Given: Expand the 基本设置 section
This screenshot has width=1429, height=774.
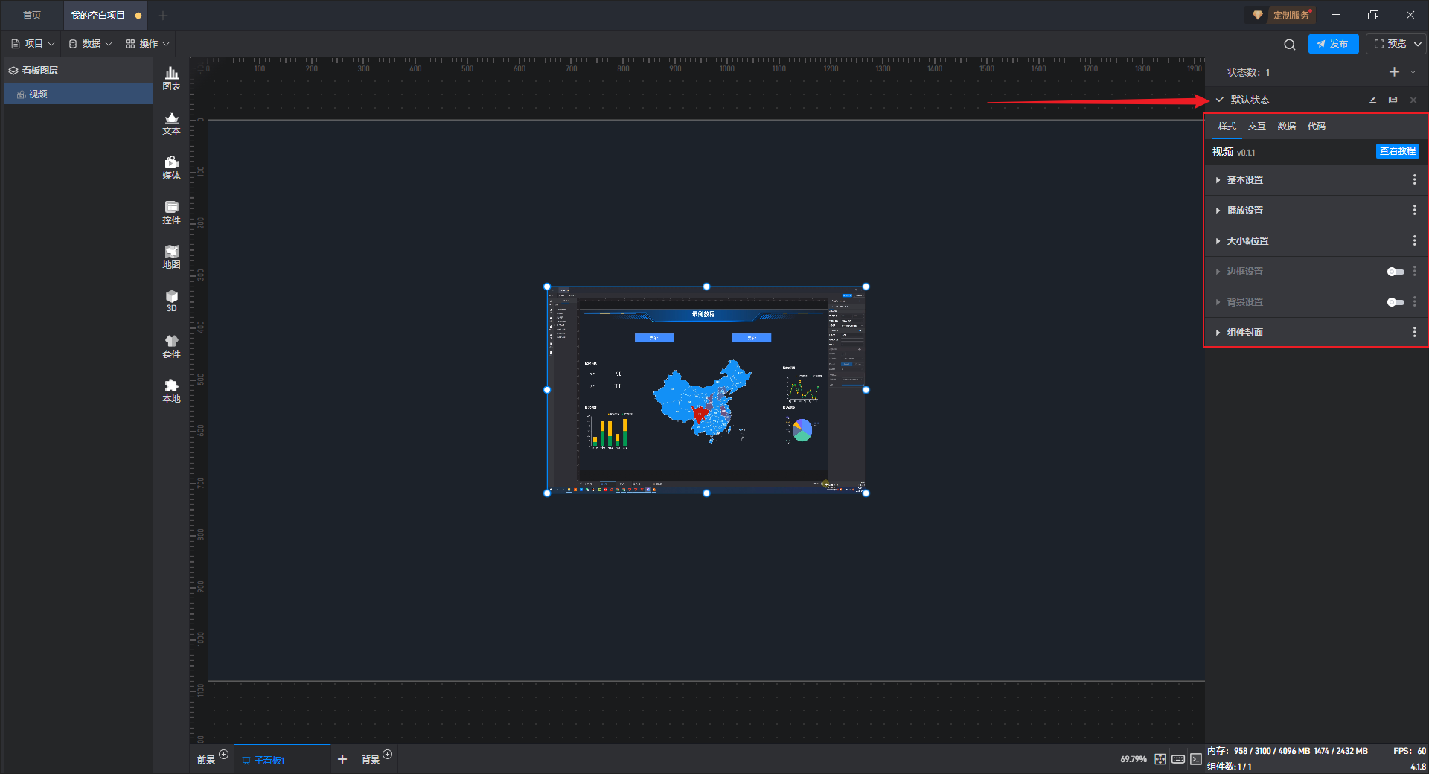Looking at the screenshot, I should 1245,180.
